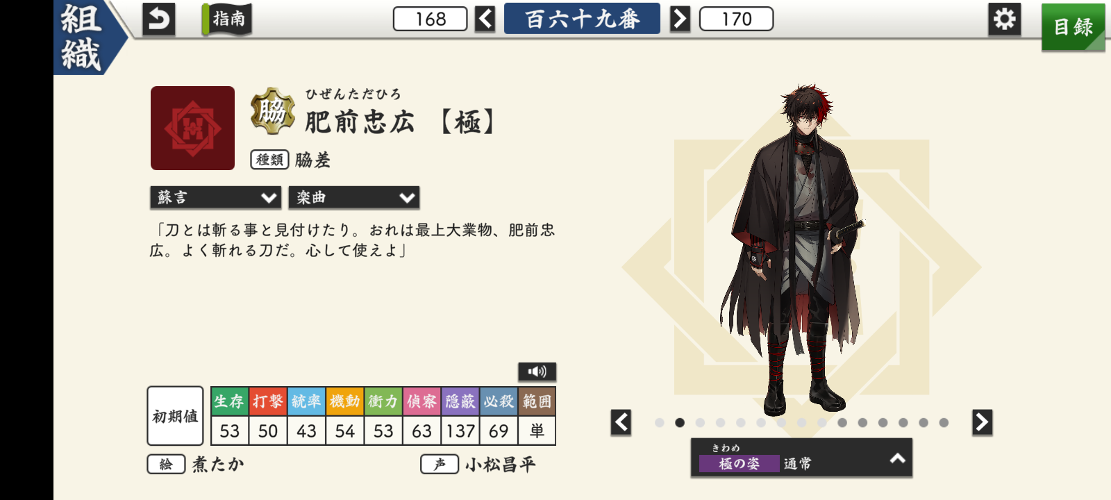This screenshot has width=1111, height=500.
Task: Jump to entry number 168
Action: [x=430, y=19]
